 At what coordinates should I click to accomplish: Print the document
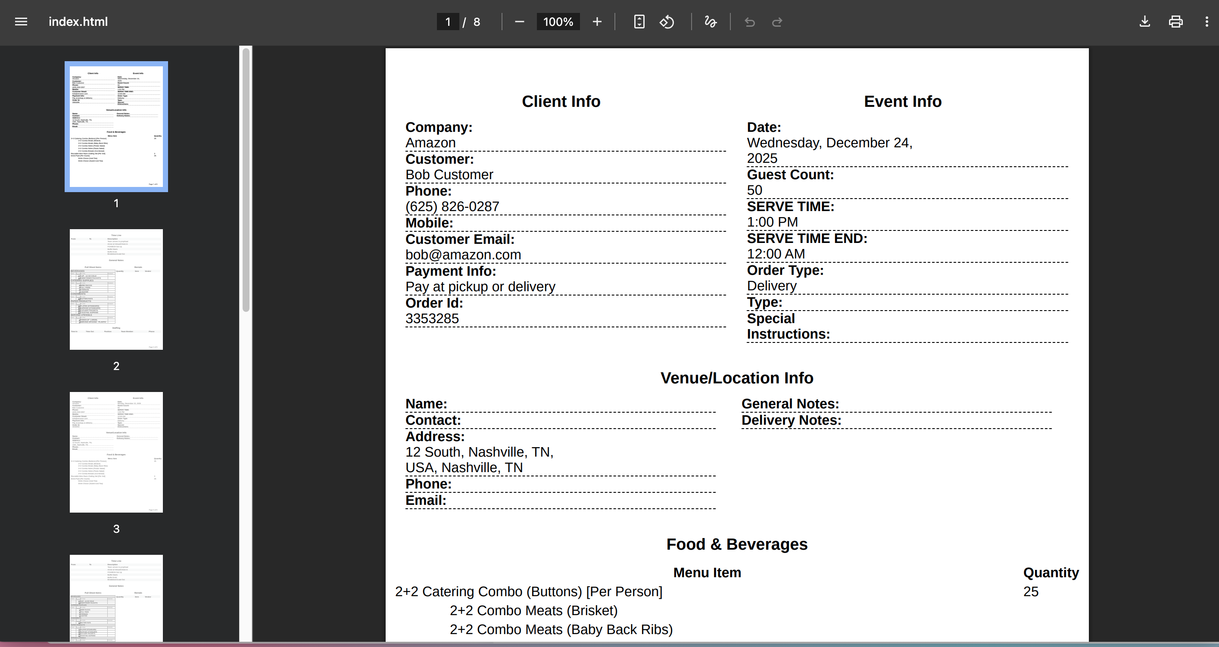[x=1175, y=22]
